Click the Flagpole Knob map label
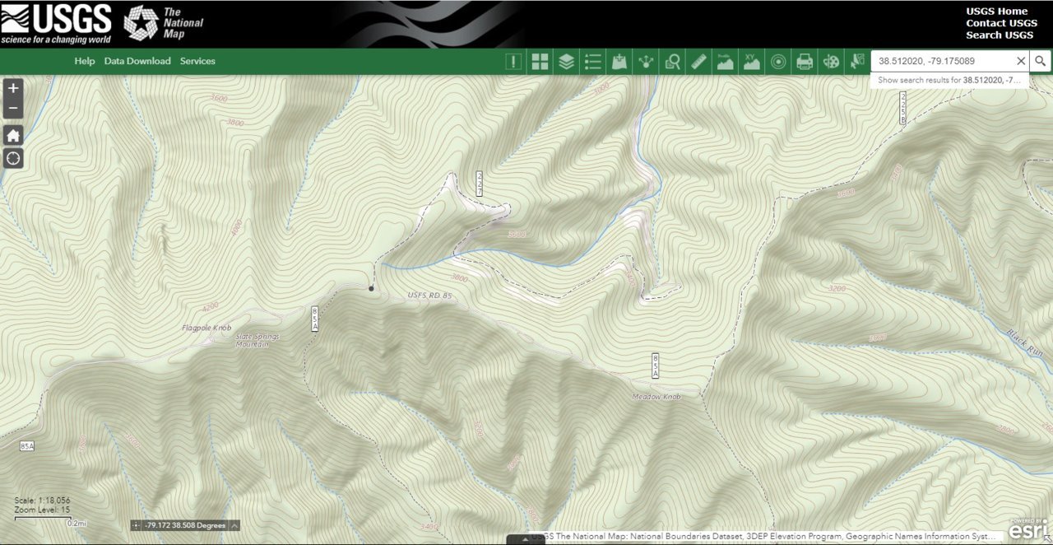Viewport: 1053px width, 545px height. (x=206, y=328)
